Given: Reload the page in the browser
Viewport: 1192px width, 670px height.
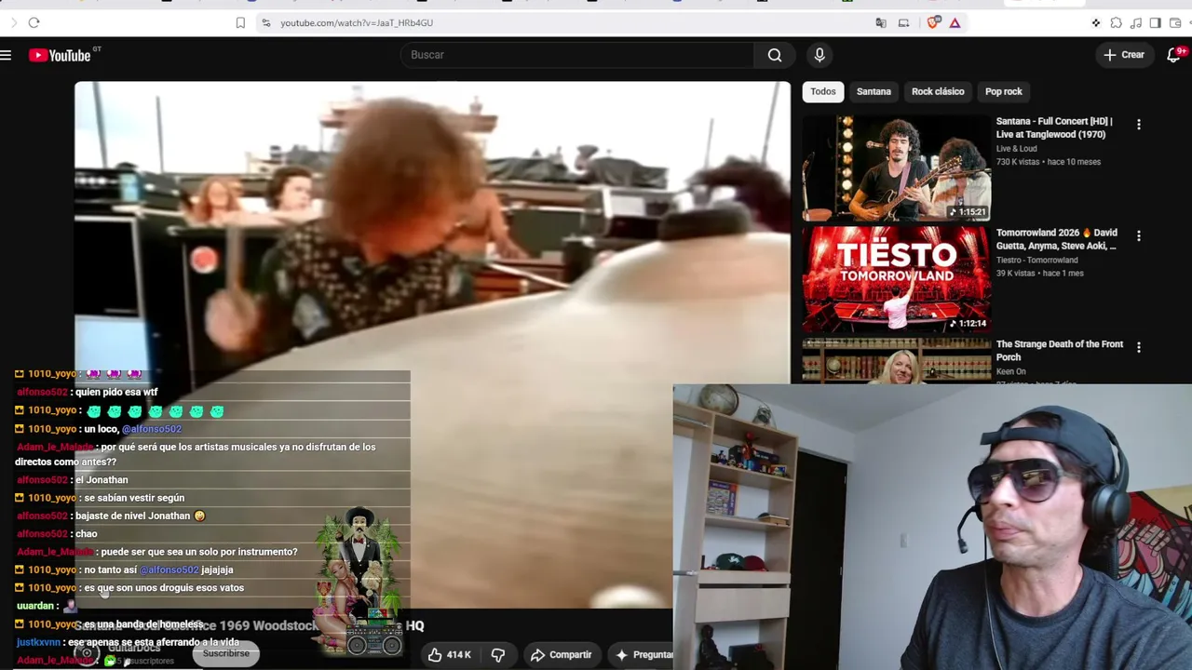Looking at the screenshot, I should pos(34,22).
